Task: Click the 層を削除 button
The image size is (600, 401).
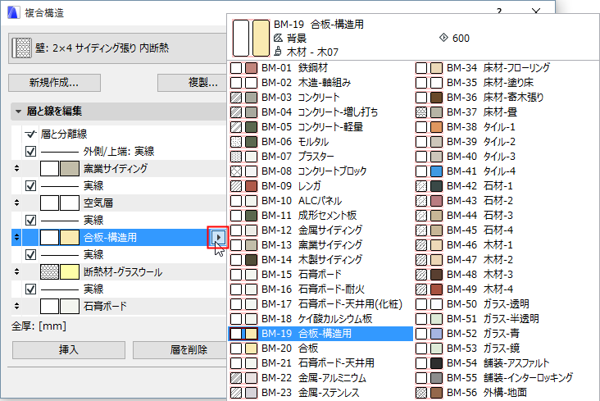Action: coord(180,349)
